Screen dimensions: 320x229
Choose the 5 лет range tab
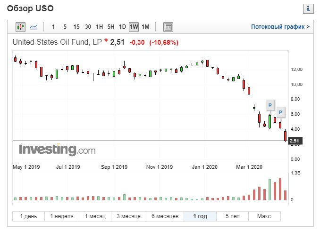tap(233, 216)
